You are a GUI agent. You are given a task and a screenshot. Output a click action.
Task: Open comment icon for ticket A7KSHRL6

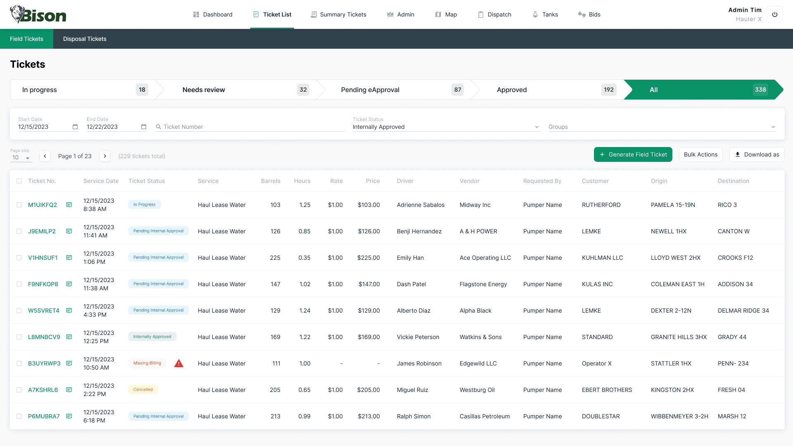click(69, 390)
